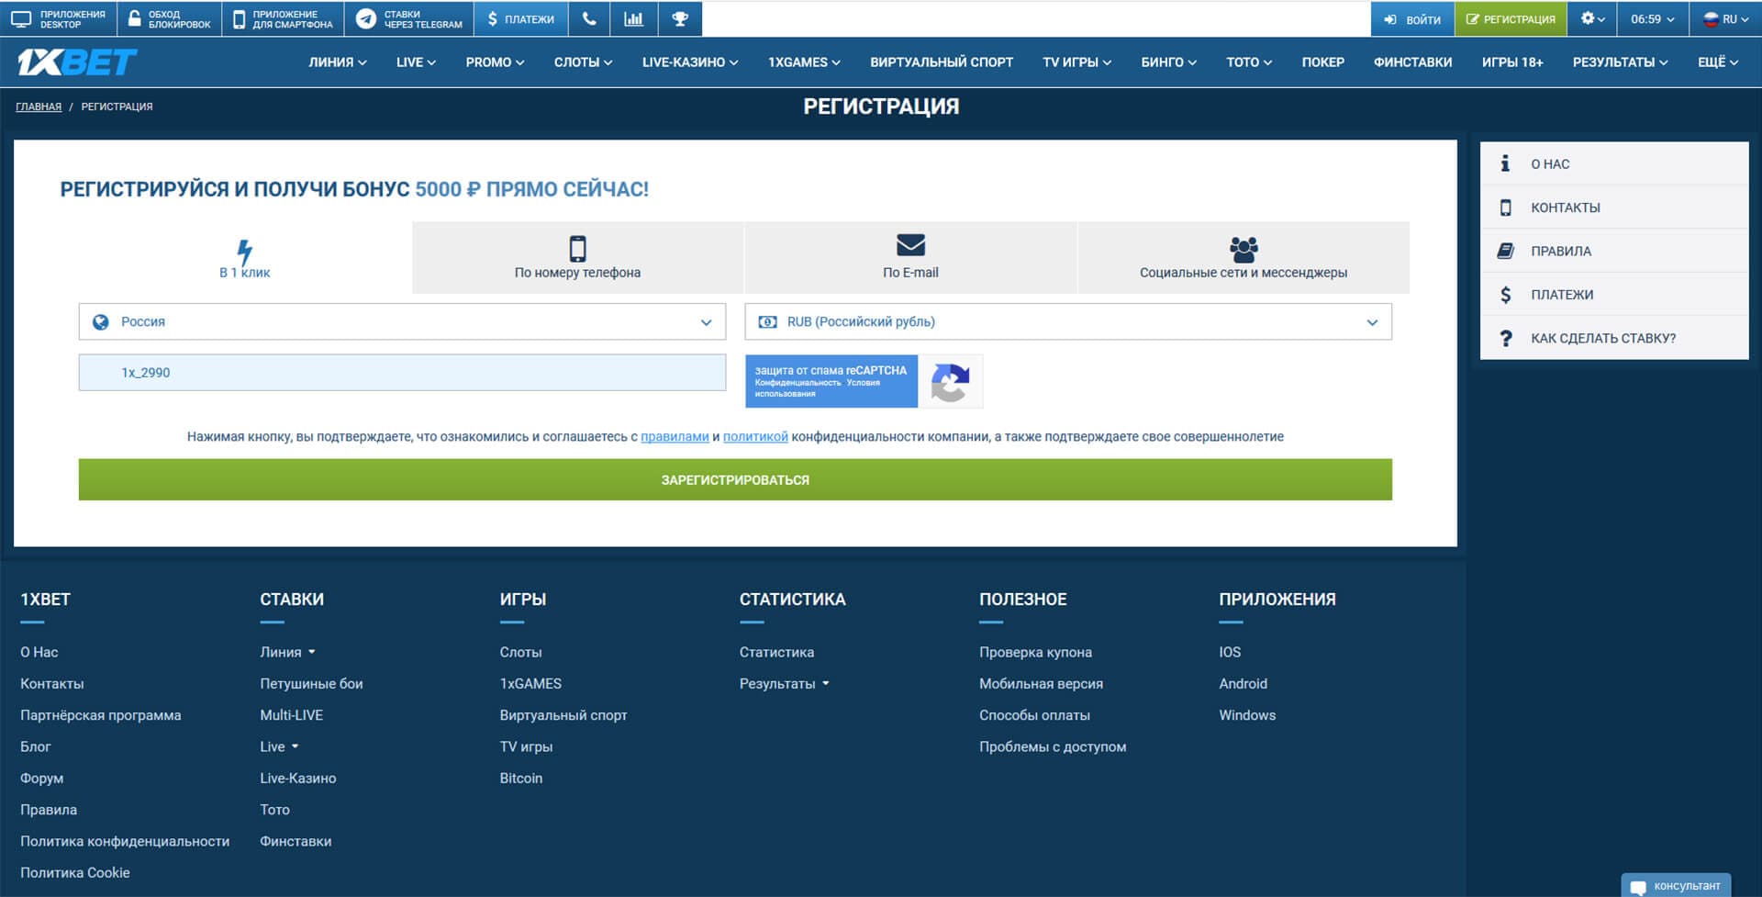1762x897 pixels.
Task: Open the phone handset callback icon
Action: click(x=589, y=18)
